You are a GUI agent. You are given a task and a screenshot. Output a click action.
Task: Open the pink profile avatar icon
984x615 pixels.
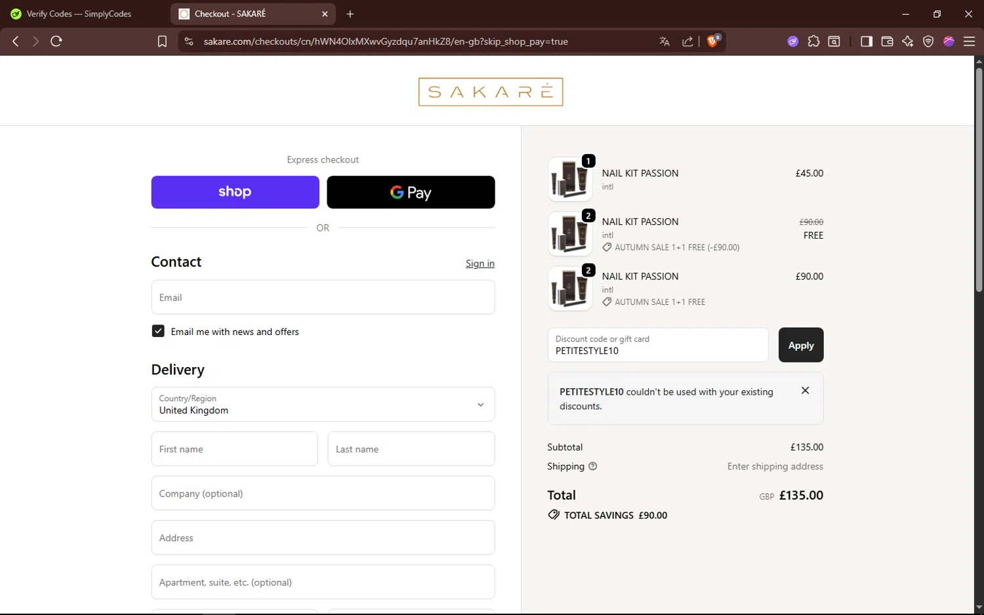949,41
